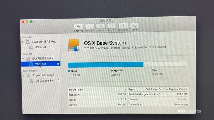Eject the WD SSD volume
This screenshot has width=214, height=120.
[58, 64]
